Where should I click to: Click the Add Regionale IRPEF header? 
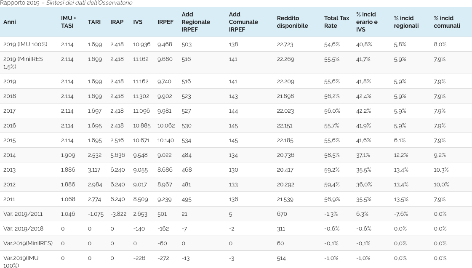click(195, 22)
